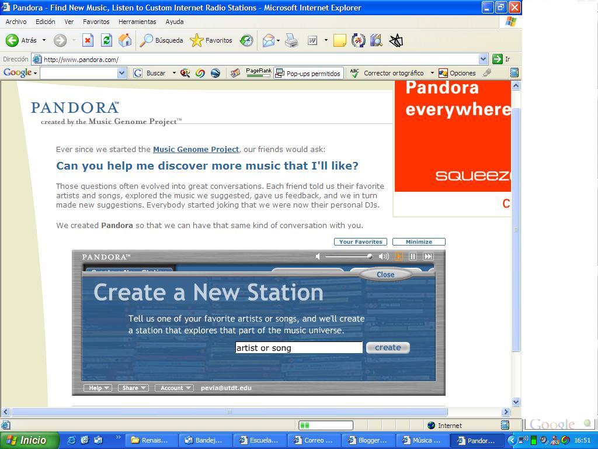Click the Ir go button
The width and height of the screenshot is (598, 449).
(501, 59)
